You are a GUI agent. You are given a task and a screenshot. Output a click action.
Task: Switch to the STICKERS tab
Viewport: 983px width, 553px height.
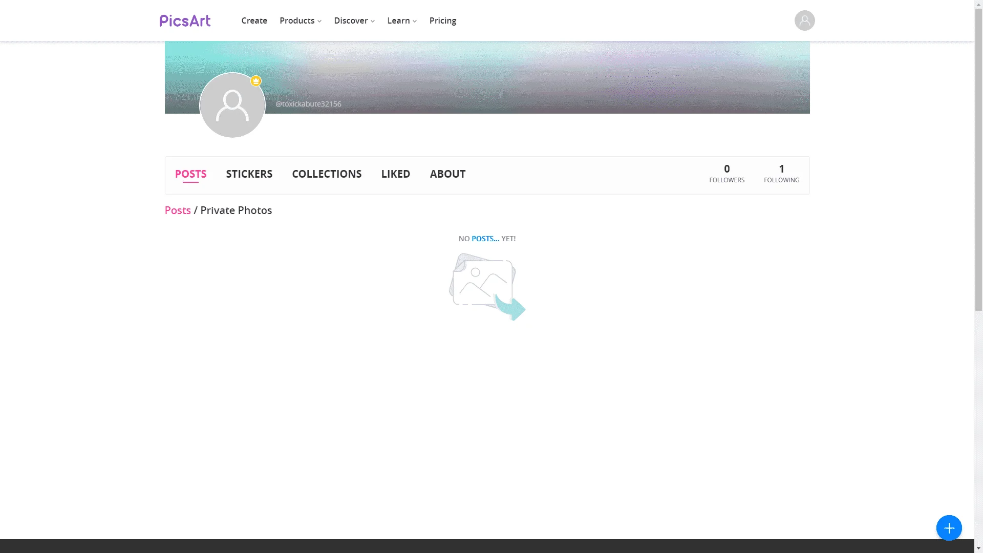(x=249, y=174)
